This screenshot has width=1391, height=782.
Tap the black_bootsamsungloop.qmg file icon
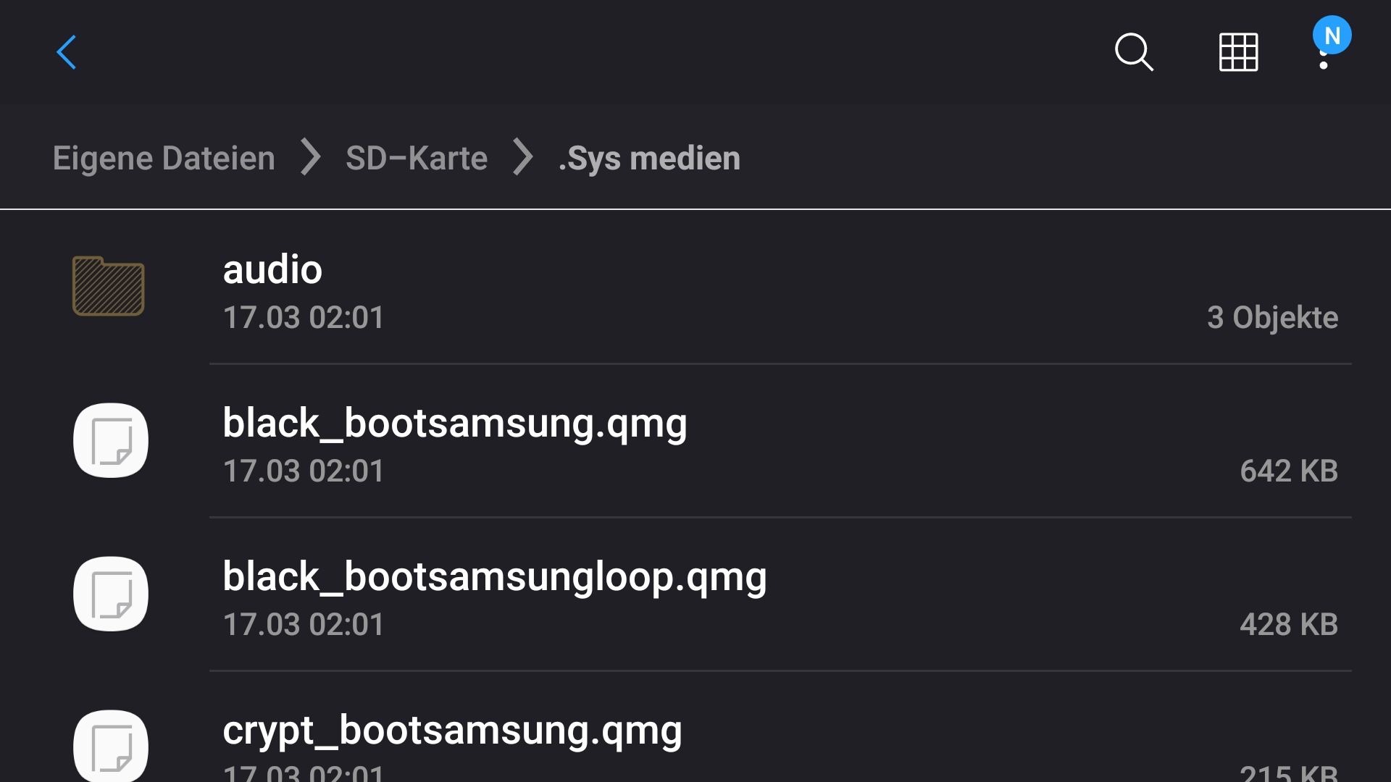coord(111,594)
